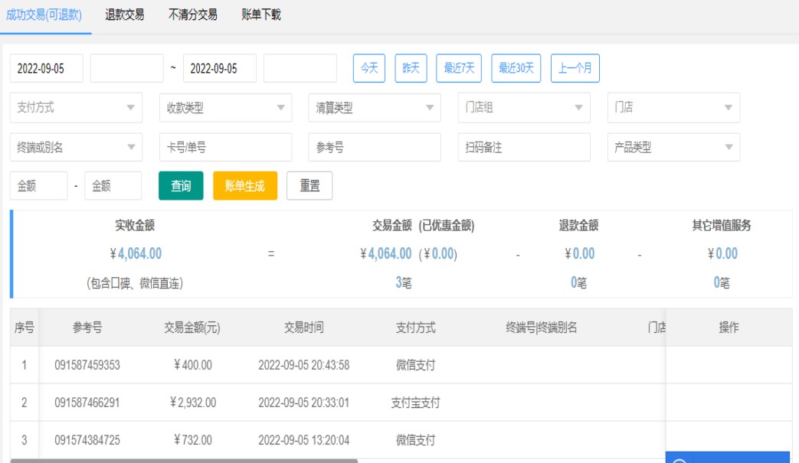Focus the 卡号/单号 input field
This screenshot has height=463, width=799.
pyautogui.click(x=225, y=148)
